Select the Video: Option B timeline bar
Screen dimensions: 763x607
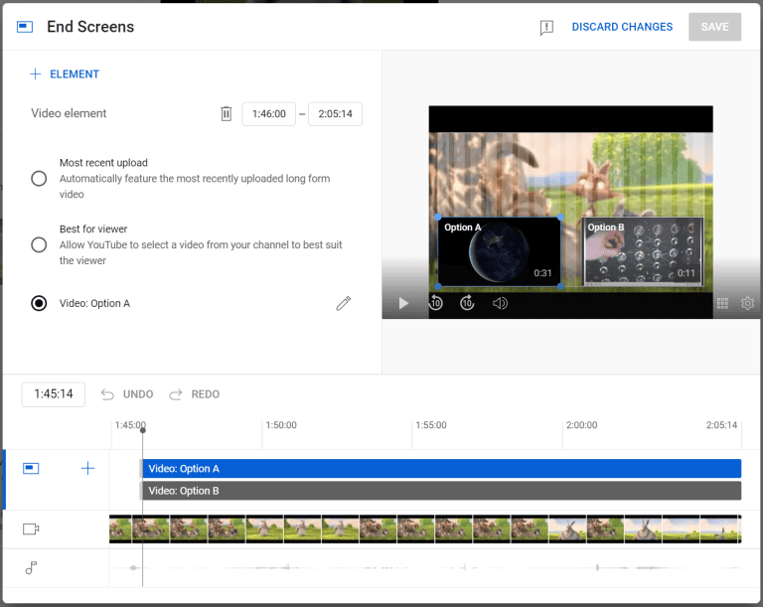point(440,491)
